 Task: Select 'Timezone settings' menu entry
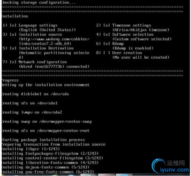(131, 25)
